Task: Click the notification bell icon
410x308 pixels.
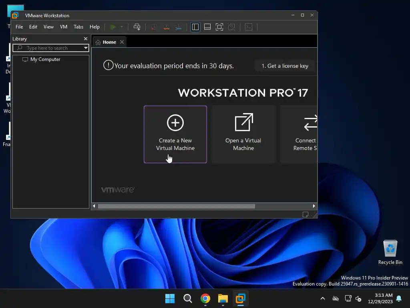Action: tap(399, 298)
